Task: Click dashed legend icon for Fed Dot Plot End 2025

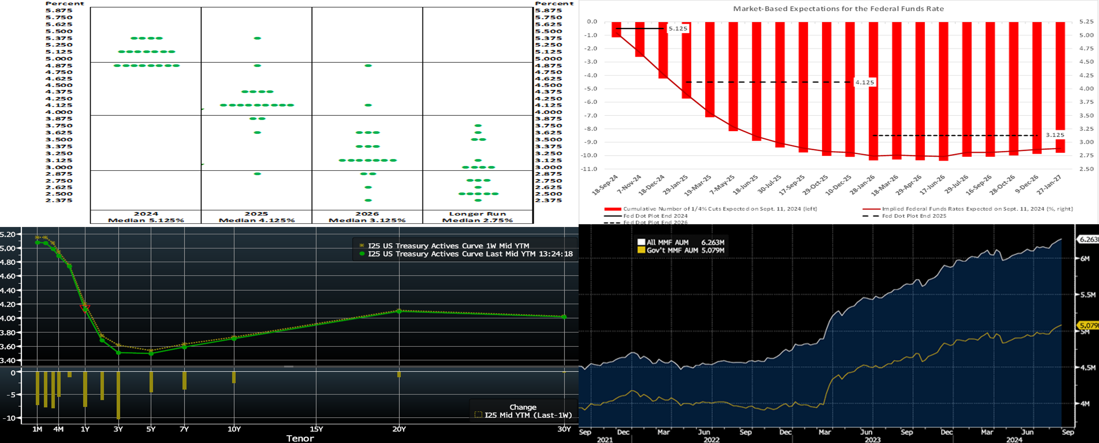Action: [x=871, y=216]
